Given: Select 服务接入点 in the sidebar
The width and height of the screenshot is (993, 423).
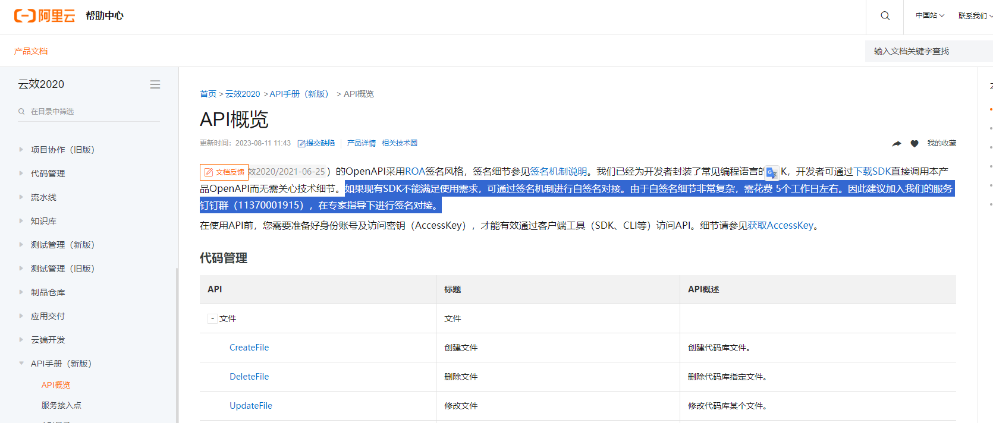Looking at the screenshot, I should coord(61,405).
